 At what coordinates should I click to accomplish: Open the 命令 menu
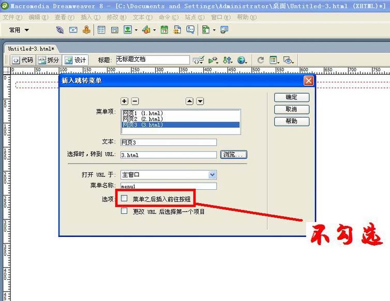[x=169, y=17]
